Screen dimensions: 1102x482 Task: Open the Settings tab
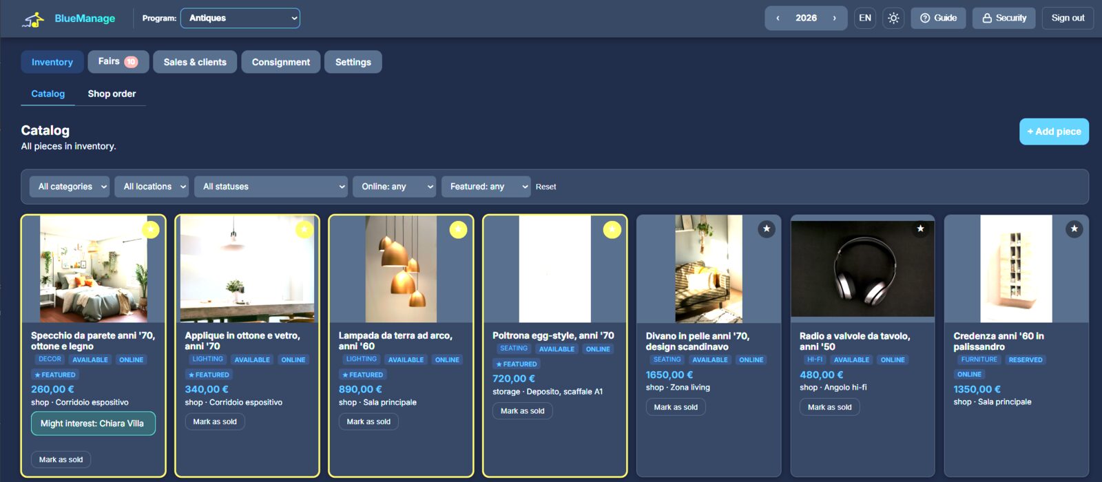point(353,62)
